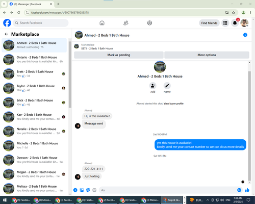Click the taskbar volume icon
The image size is (255, 204).
pyautogui.click(x=222, y=200)
